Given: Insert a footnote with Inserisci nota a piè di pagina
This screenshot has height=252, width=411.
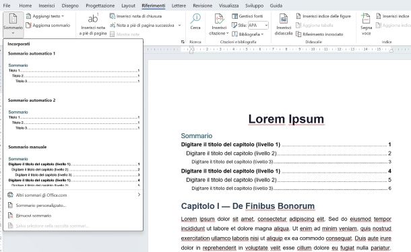Looking at the screenshot, I should click(93, 24).
